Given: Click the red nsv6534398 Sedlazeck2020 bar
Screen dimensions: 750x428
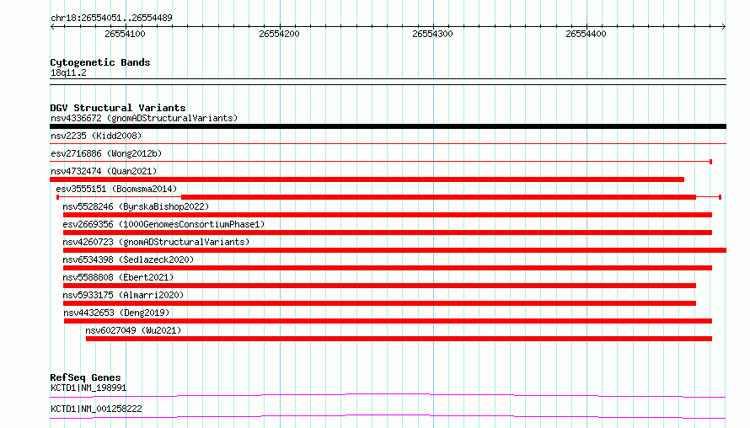Looking at the screenshot, I should pos(388,268).
